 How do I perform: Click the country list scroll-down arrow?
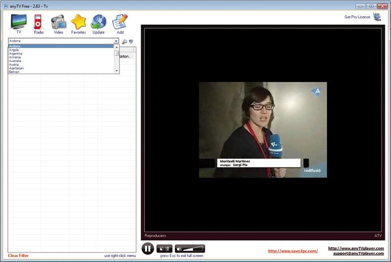pyautogui.click(x=116, y=71)
